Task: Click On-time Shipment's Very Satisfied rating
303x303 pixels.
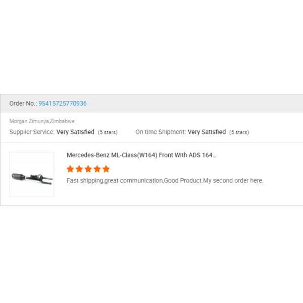Action: pos(207,132)
